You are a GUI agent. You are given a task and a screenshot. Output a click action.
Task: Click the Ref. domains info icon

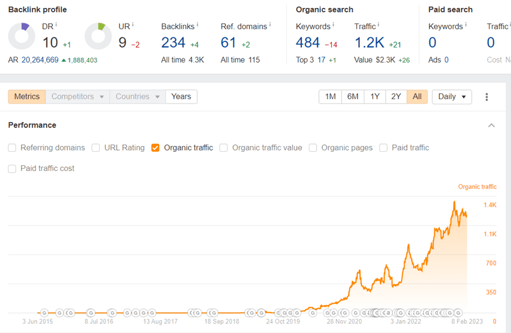point(270,25)
